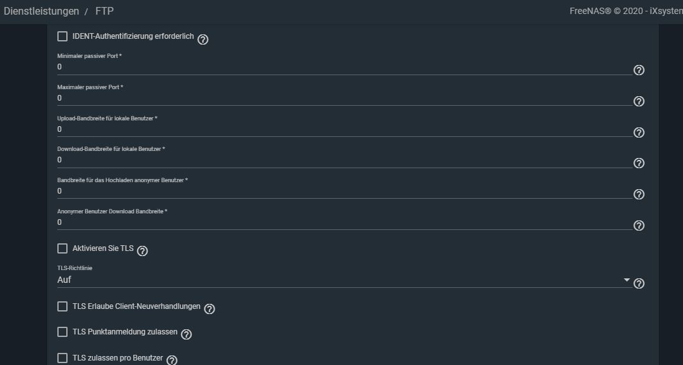Show help for Maximaler passiver Port

pos(638,101)
